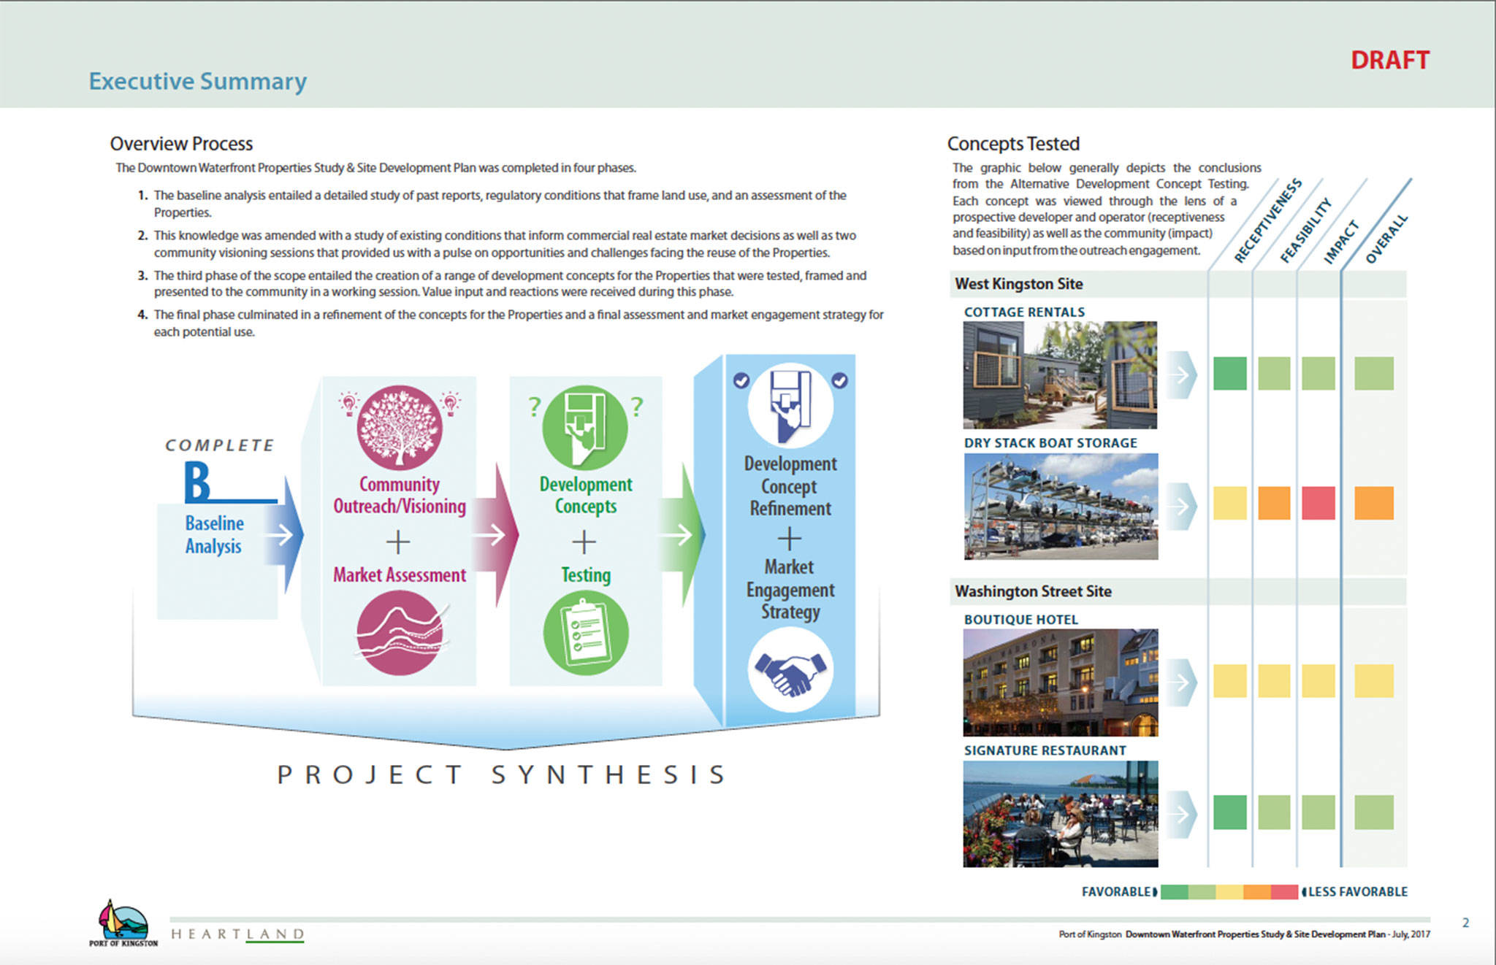Viewport: 1496px width, 965px height.
Task: Click the handshake Market Engagement icon
Action: click(790, 669)
